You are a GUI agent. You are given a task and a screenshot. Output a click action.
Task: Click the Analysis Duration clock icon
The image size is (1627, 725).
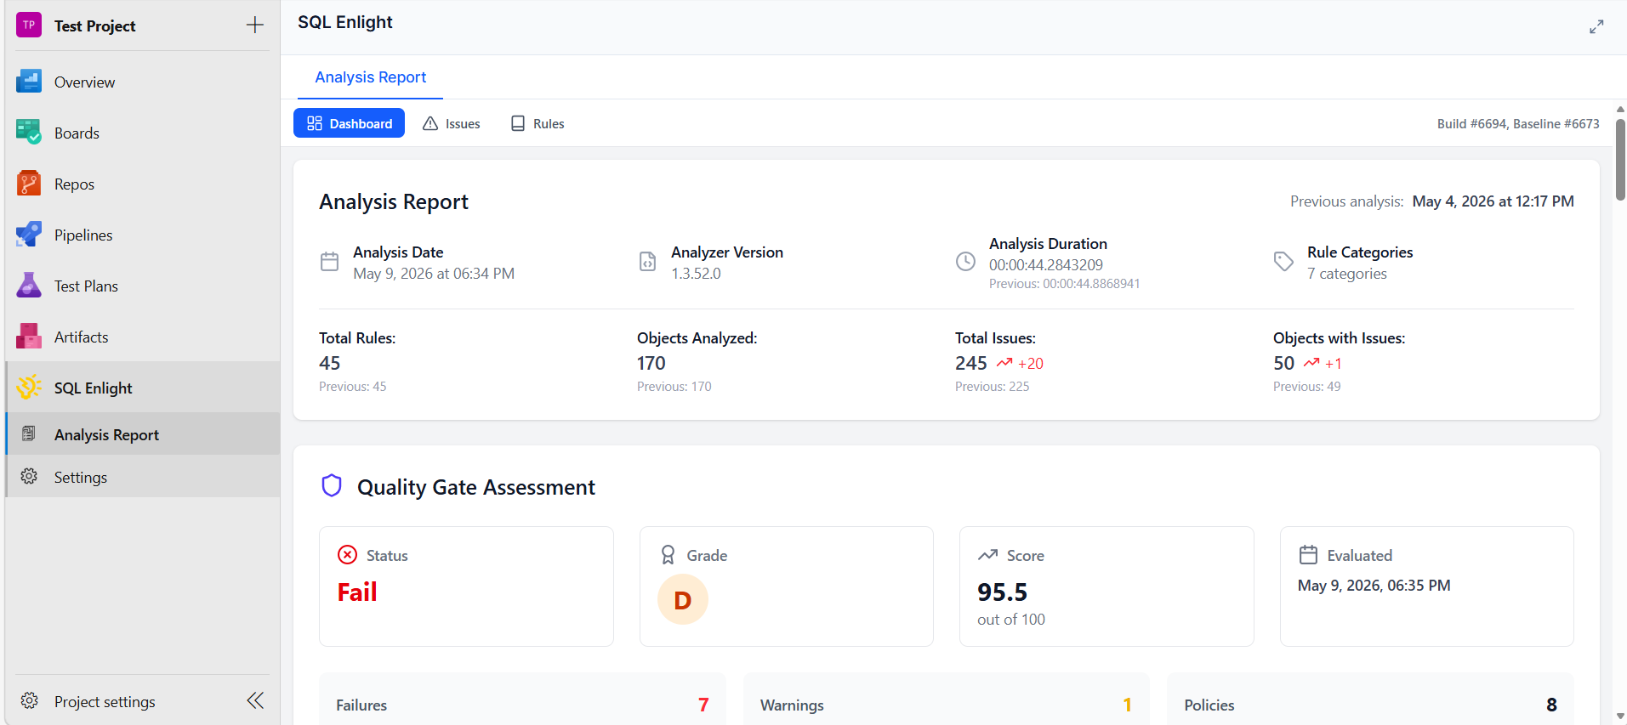pyautogui.click(x=965, y=262)
